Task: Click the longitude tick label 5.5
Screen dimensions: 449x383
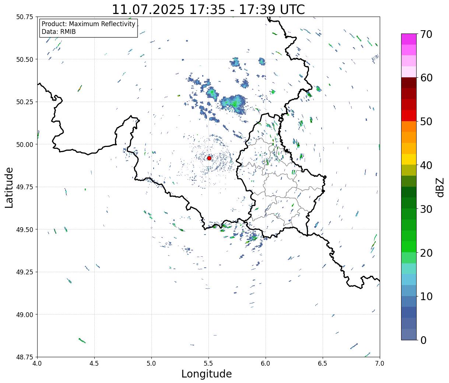Action: click(208, 363)
